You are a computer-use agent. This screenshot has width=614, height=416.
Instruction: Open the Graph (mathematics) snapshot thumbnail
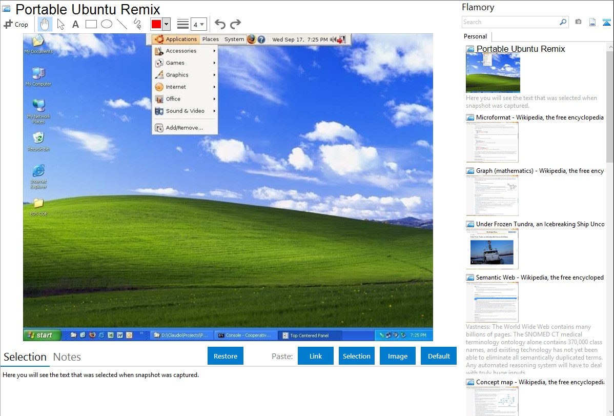click(x=492, y=195)
